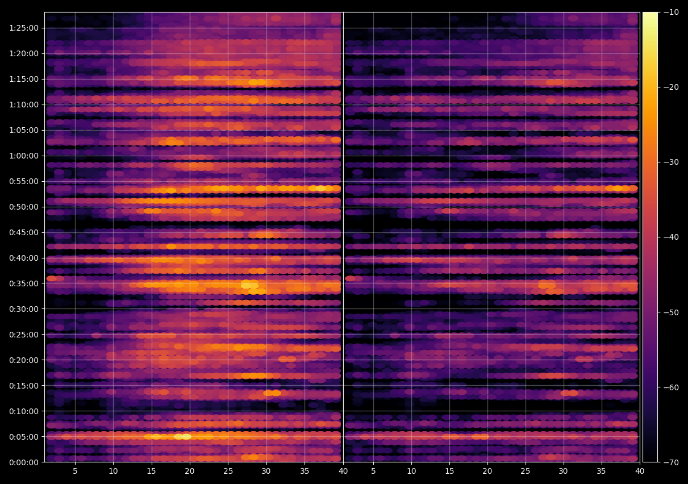Click x-axis tick 10 of left heatmap
This screenshot has height=484, width=688.
[x=113, y=472]
